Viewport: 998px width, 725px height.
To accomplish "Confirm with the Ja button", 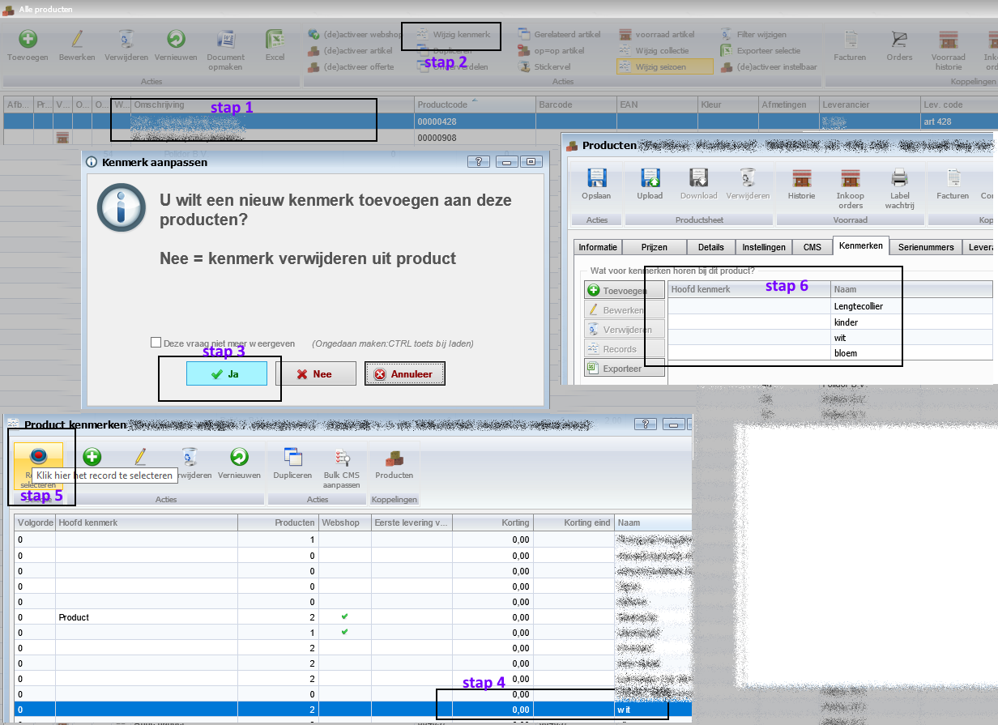I will pyautogui.click(x=227, y=373).
